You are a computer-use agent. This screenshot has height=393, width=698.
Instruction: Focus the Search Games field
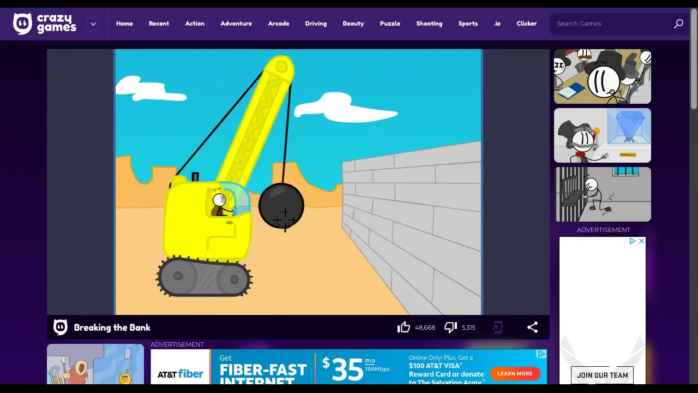click(x=612, y=23)
